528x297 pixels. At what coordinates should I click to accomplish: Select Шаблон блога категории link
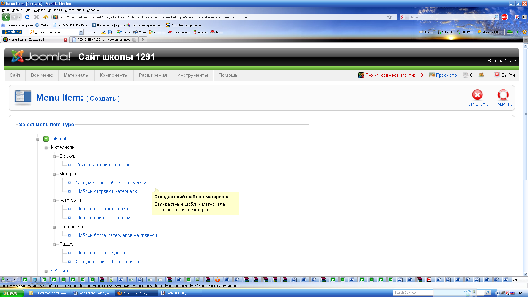click(102, 209)
